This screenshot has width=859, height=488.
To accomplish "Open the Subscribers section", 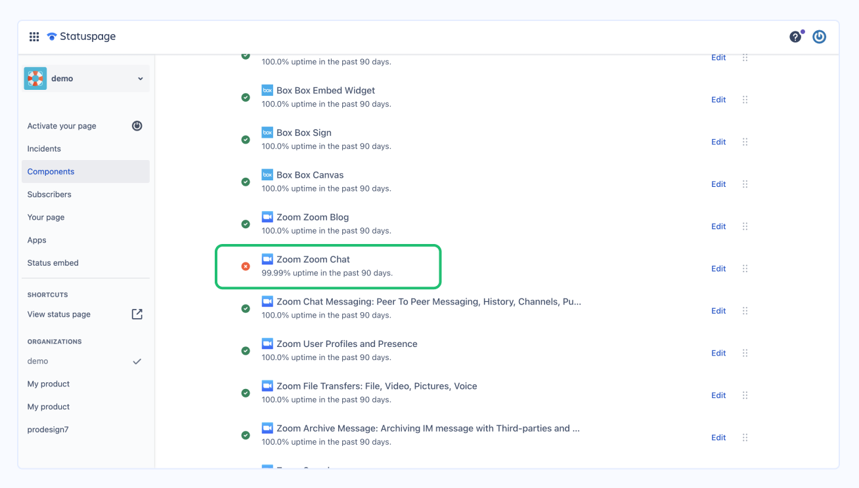I will [49, 194].
